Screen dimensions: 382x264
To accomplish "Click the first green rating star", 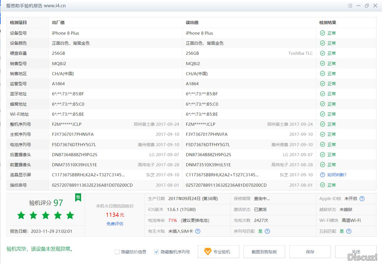I will pos(21,215).
